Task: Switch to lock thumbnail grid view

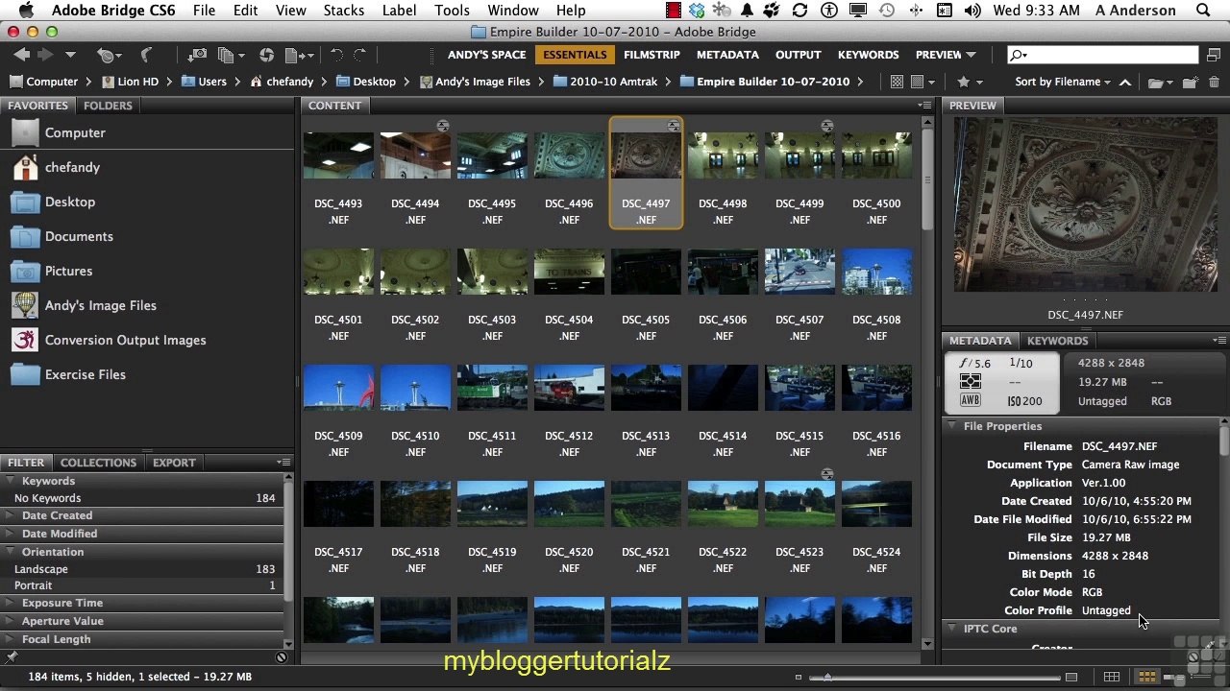Action: point(1112,677)
